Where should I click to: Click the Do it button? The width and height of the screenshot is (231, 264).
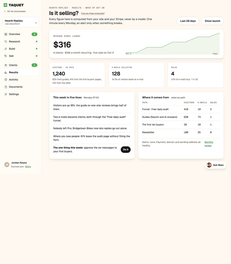tap(126, 149)
